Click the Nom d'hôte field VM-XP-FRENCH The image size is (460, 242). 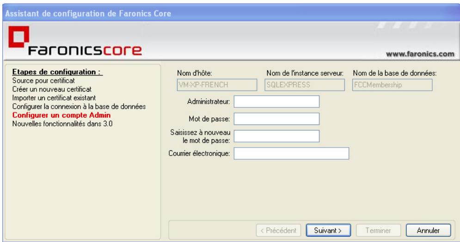coord(217,85)
